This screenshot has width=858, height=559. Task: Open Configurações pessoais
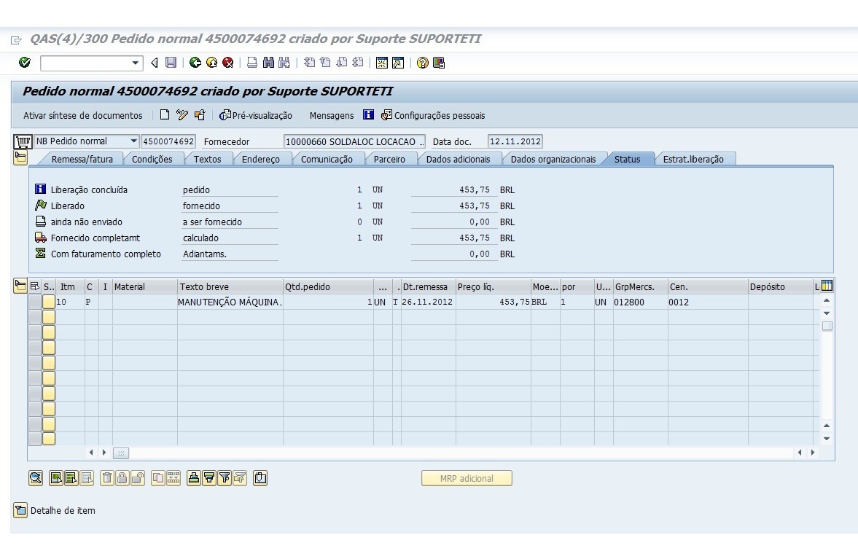[x=434, y=115]
